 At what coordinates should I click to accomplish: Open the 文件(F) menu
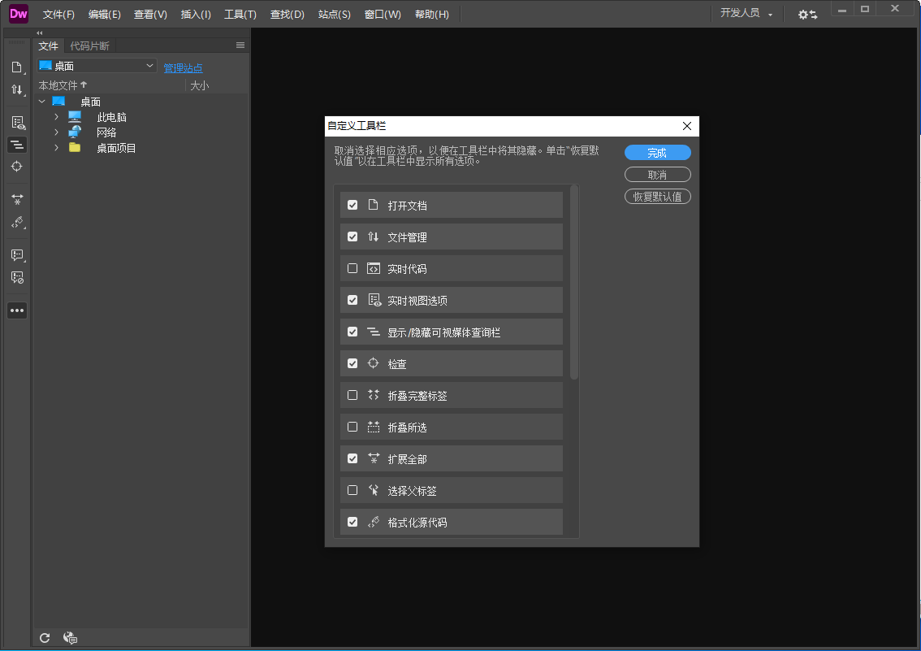pos(58,14)
